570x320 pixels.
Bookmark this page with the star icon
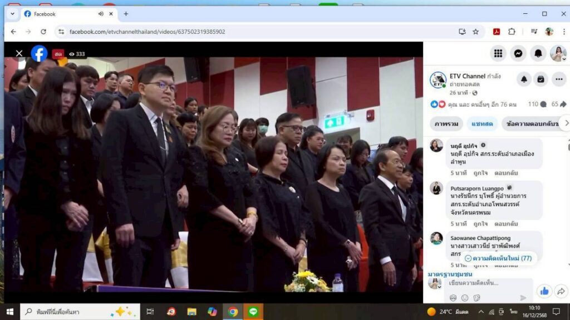[476, 32]
